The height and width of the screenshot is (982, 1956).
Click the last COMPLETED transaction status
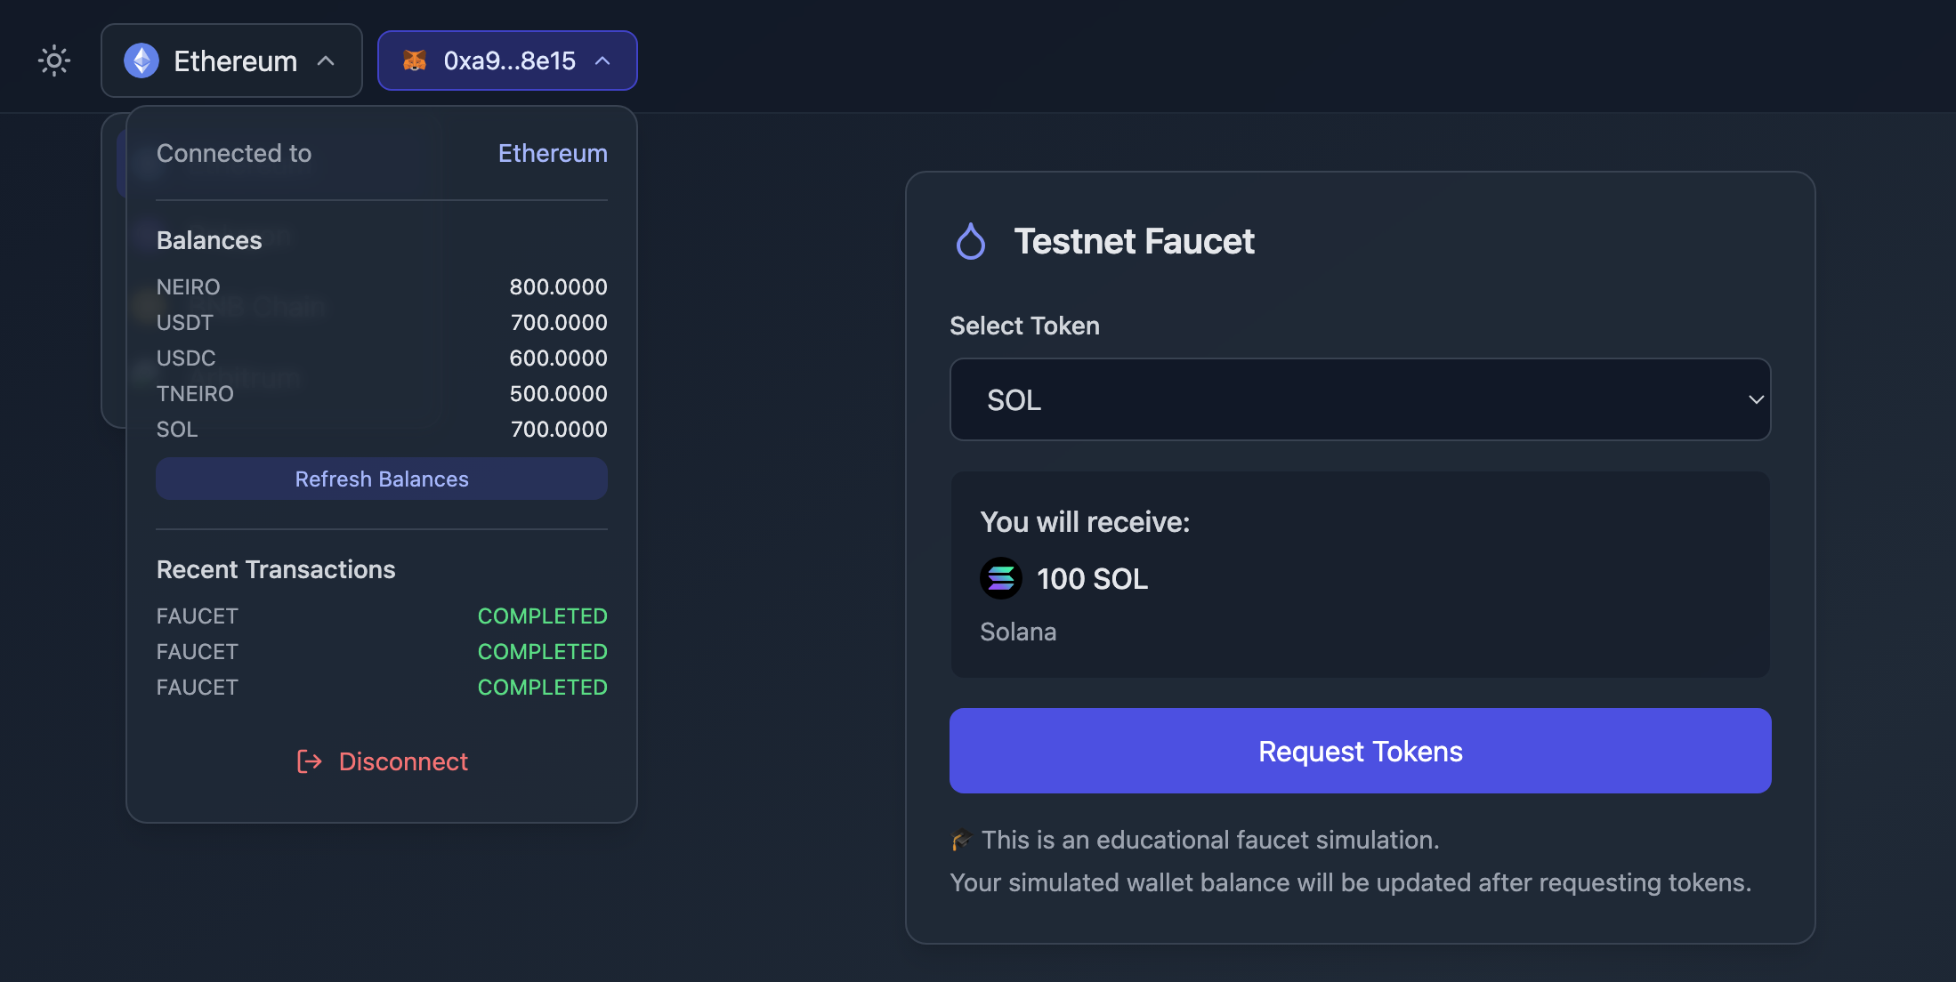point(542,688)
